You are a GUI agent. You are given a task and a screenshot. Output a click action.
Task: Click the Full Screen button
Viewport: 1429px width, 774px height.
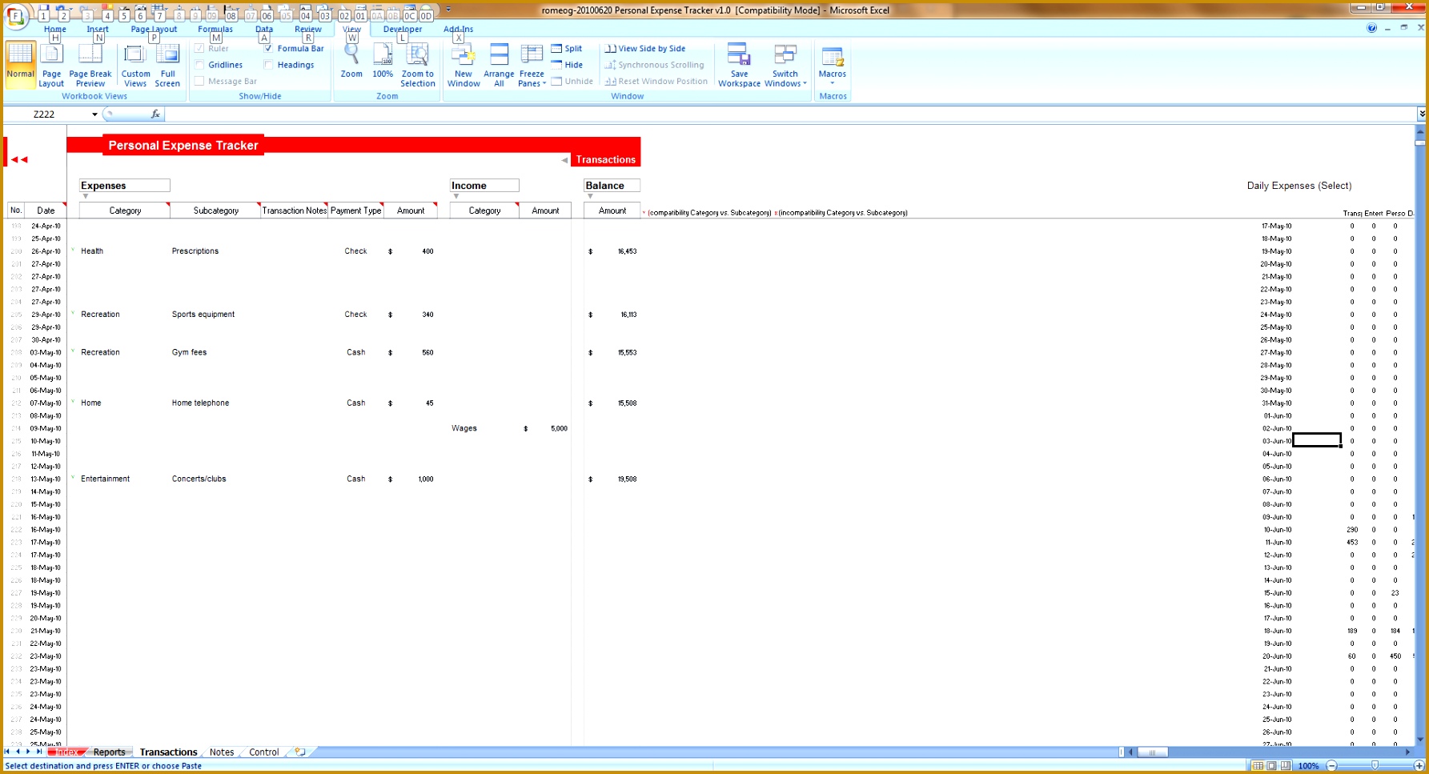pyautogui.click(x=167, y=64)
